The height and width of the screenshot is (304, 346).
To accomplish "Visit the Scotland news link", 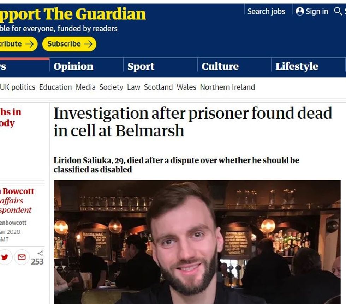I will click(158, 87).
